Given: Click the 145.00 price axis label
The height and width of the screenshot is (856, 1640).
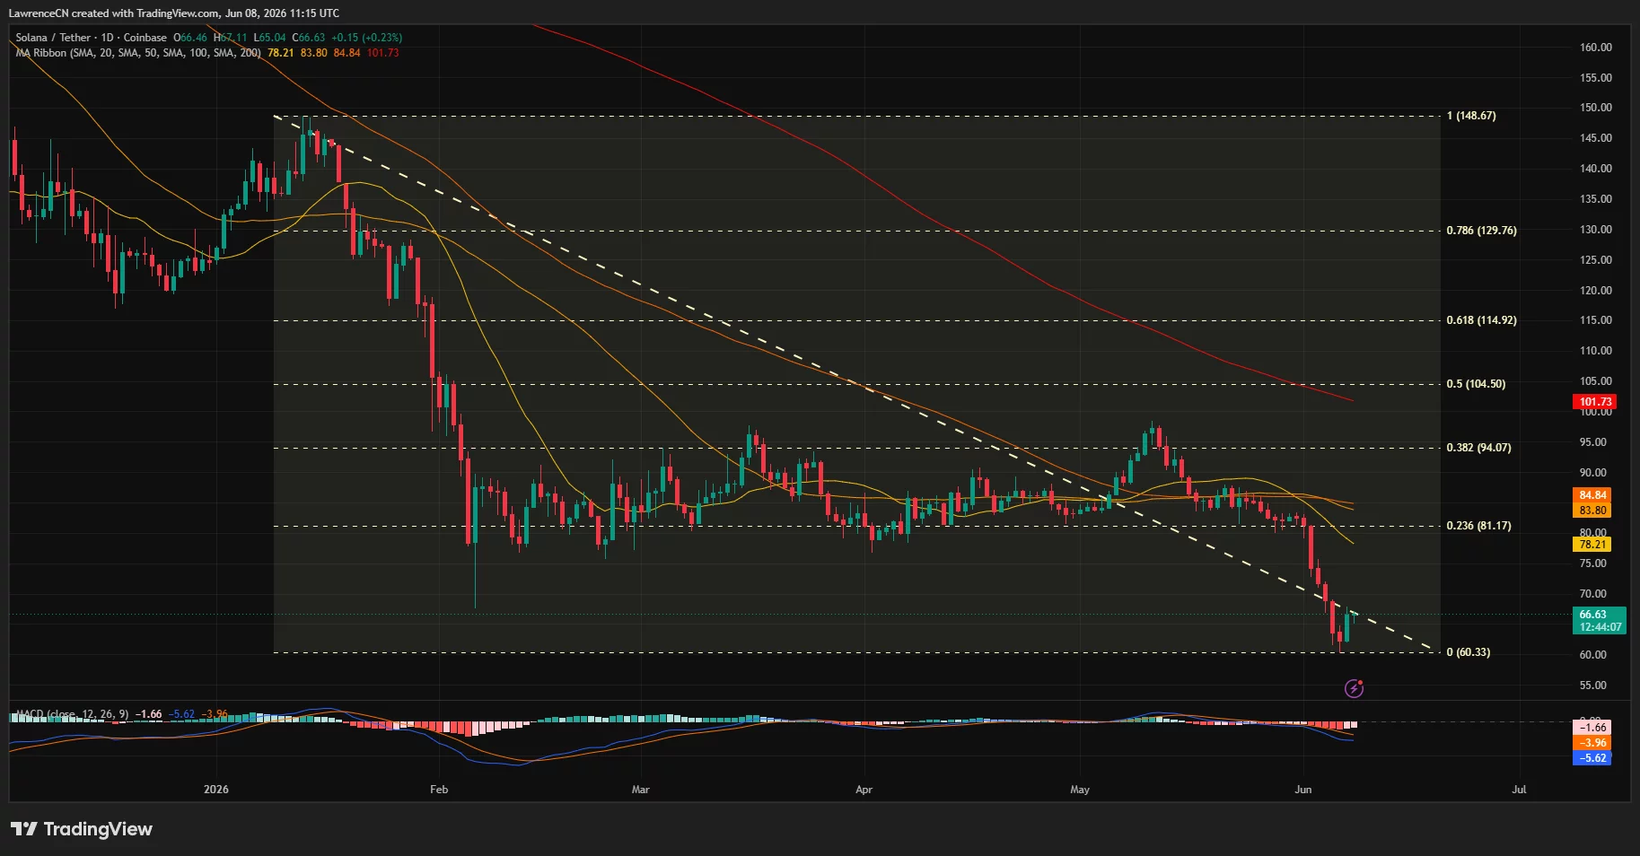Looking at the screenshot, I should [x=1596, y=138].
